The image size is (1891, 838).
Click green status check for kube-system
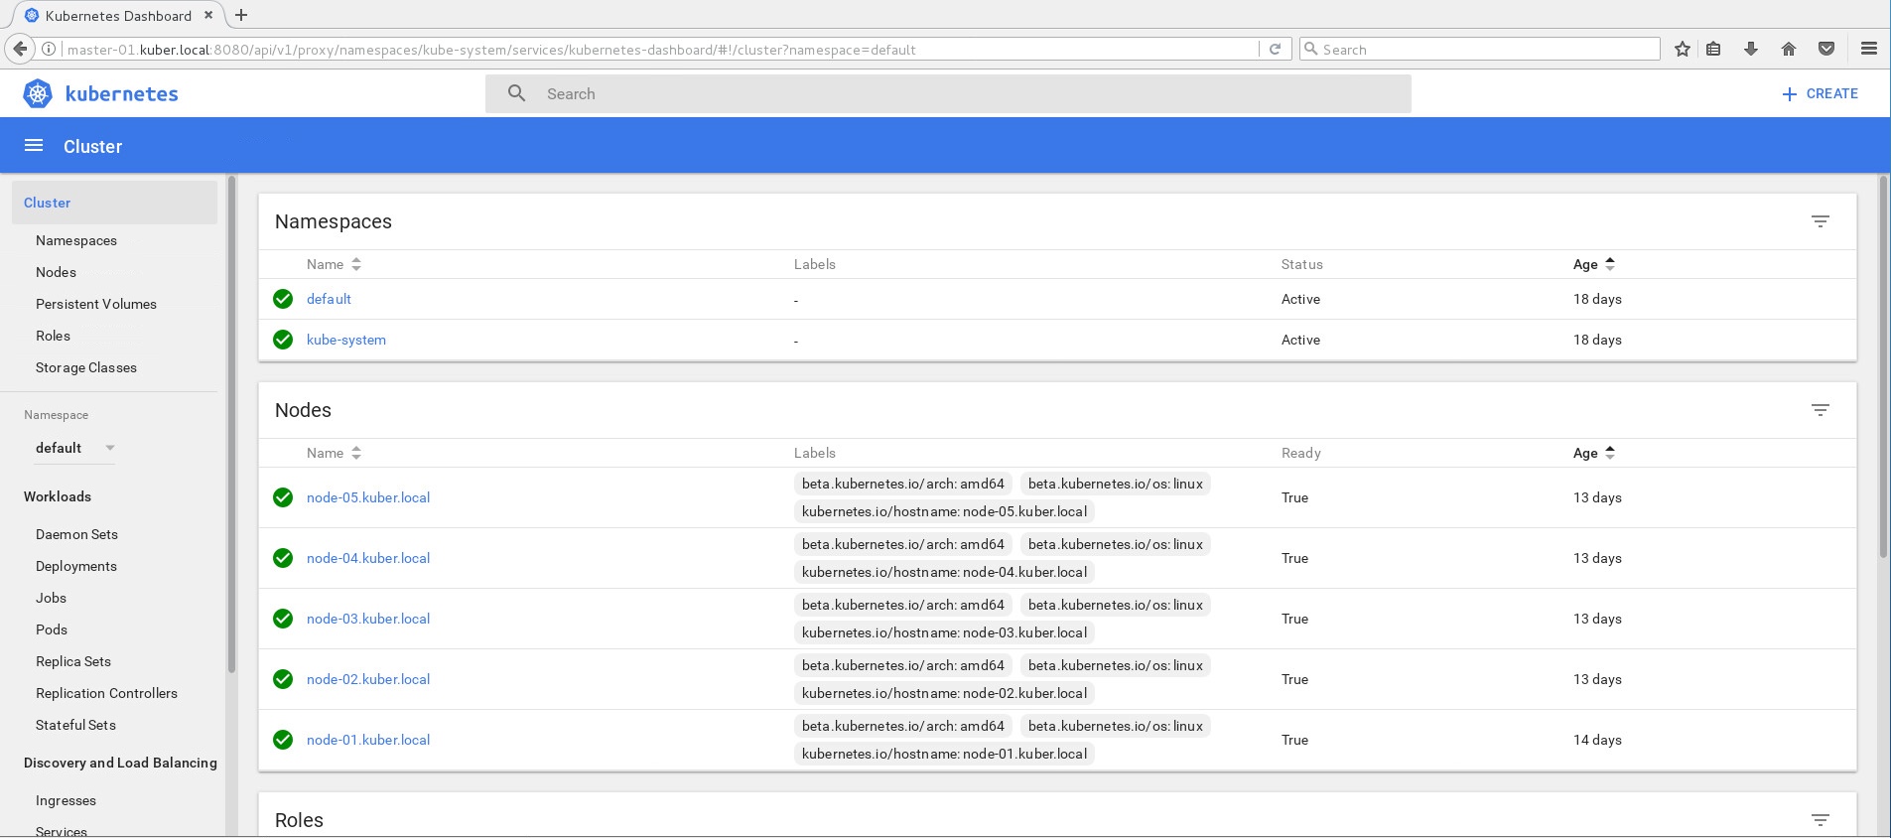click(x=283, y=340)
